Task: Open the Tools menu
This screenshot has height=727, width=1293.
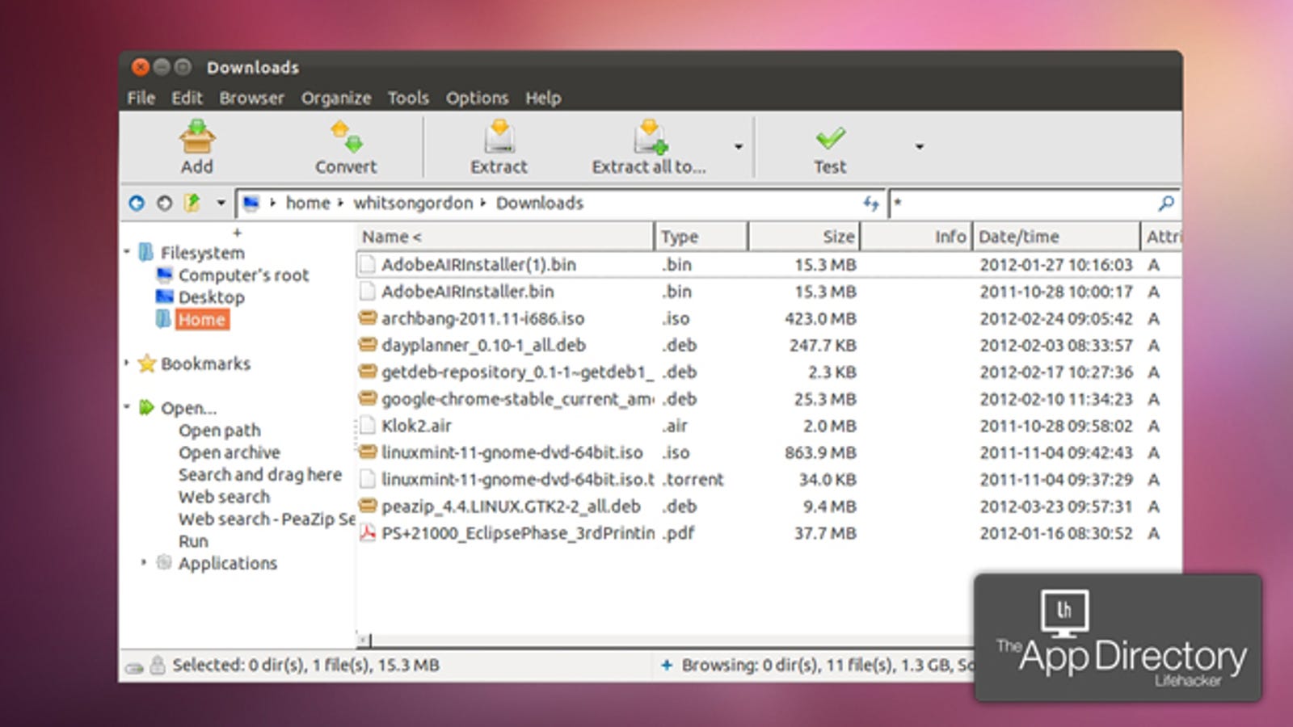Action: pos(408,98)
